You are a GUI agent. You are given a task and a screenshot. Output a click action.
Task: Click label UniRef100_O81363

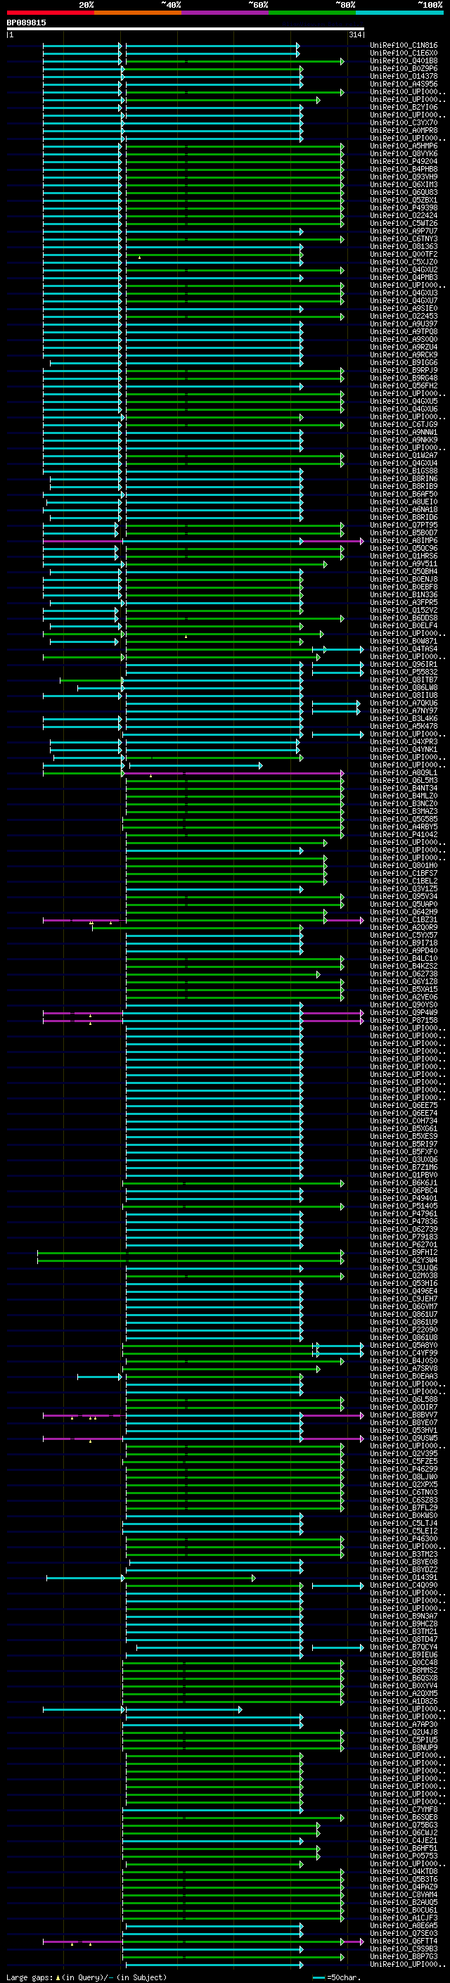(x=403, y=246)
